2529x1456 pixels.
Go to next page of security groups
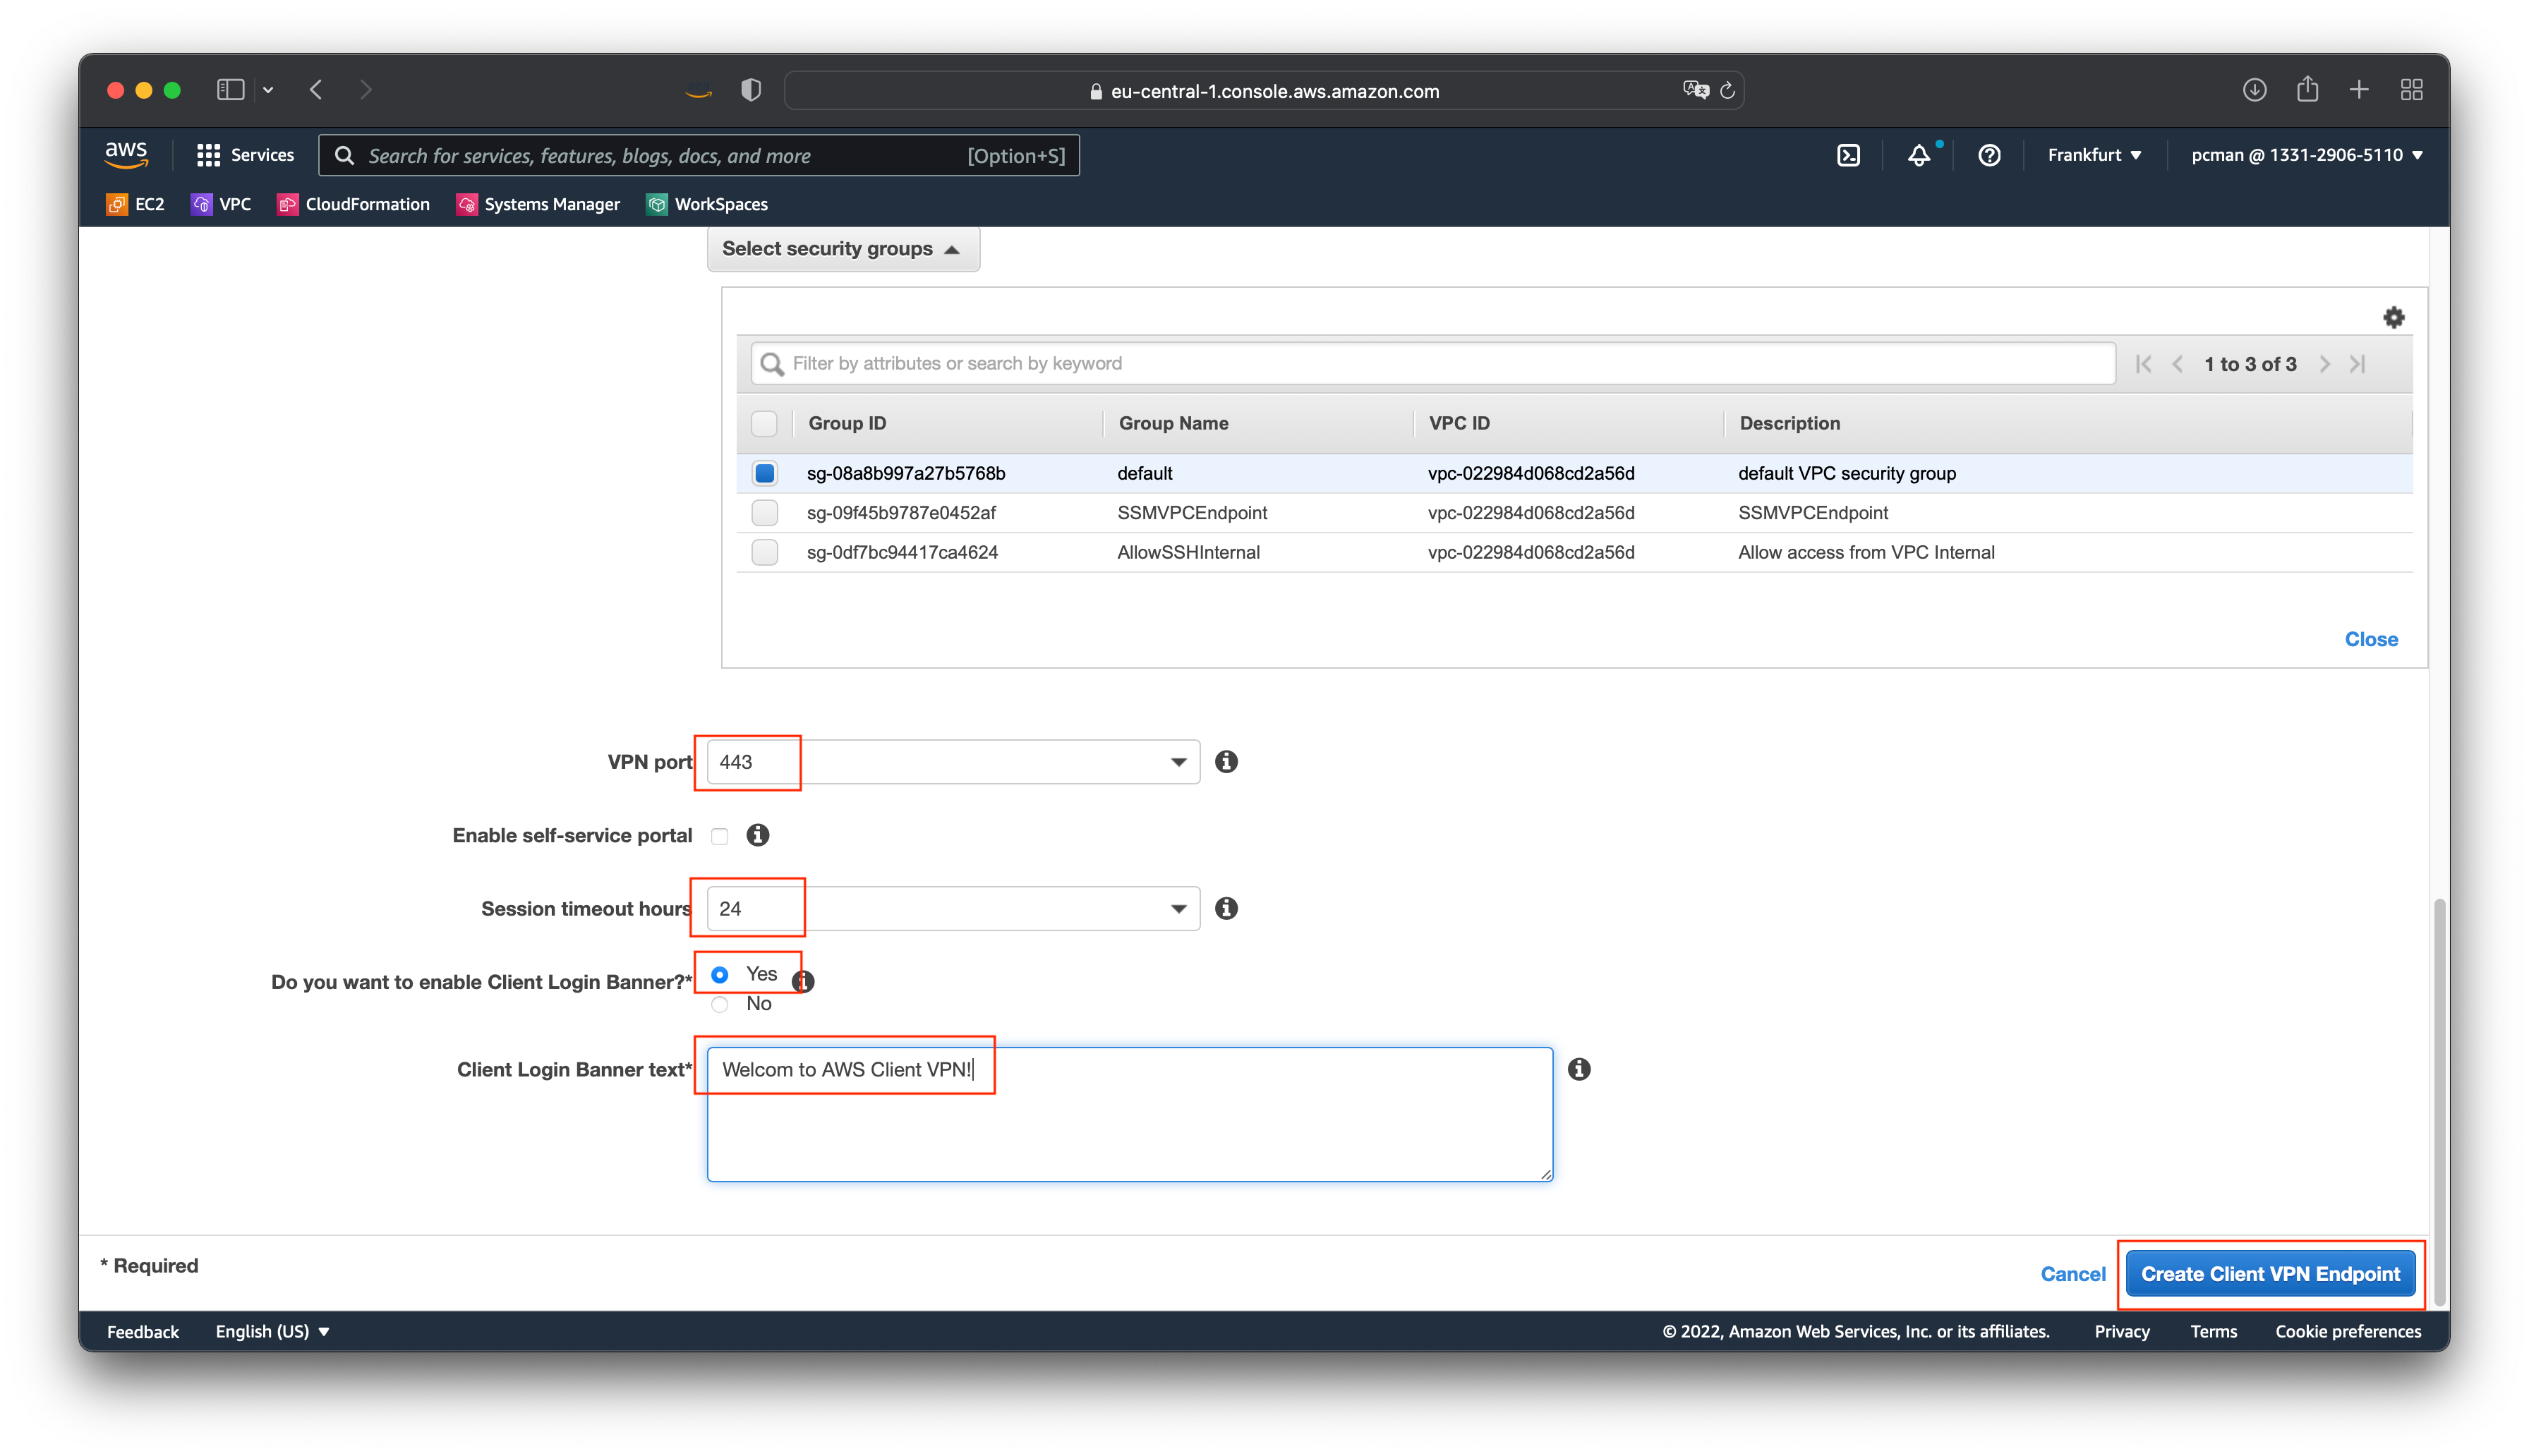click(x=2324, y=364)
